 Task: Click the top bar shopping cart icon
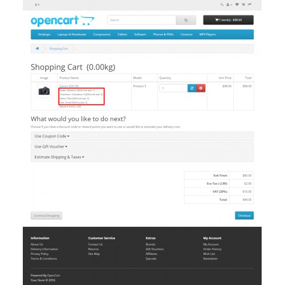pos(243,5)
